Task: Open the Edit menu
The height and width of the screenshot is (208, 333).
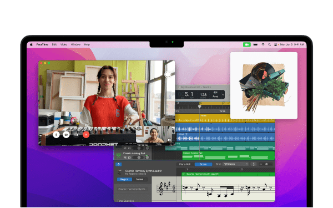Action: (54, 44)
